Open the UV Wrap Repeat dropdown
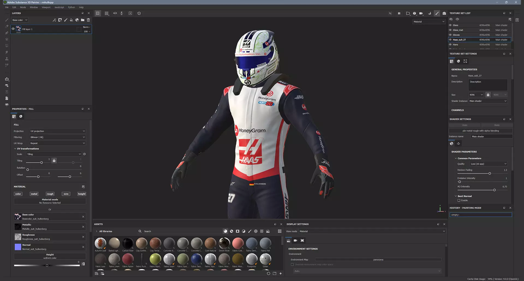 pyautogui.click(x=58, y=143)
